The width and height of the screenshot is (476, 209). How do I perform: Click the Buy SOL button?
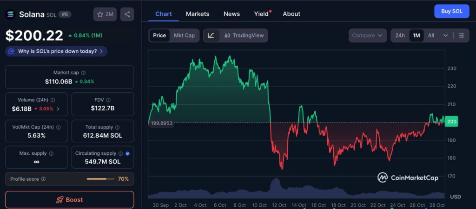(452, 11)
